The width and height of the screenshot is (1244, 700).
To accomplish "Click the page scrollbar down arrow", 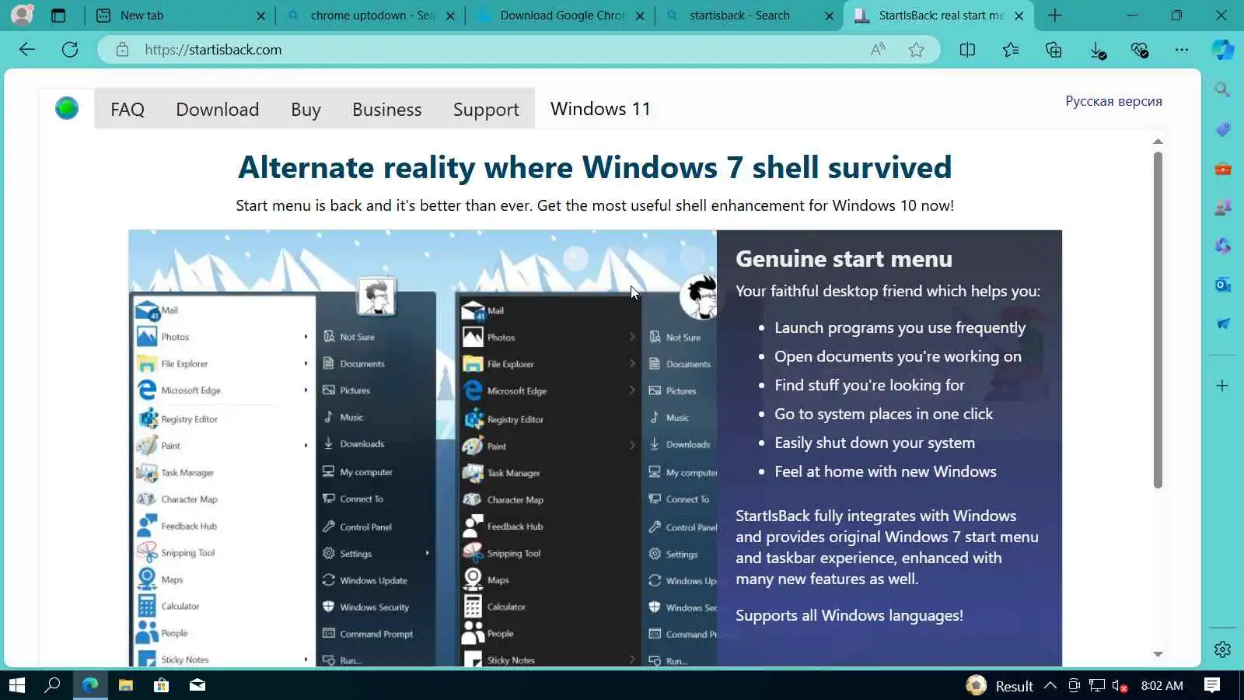I will (x=1158, y=655).
